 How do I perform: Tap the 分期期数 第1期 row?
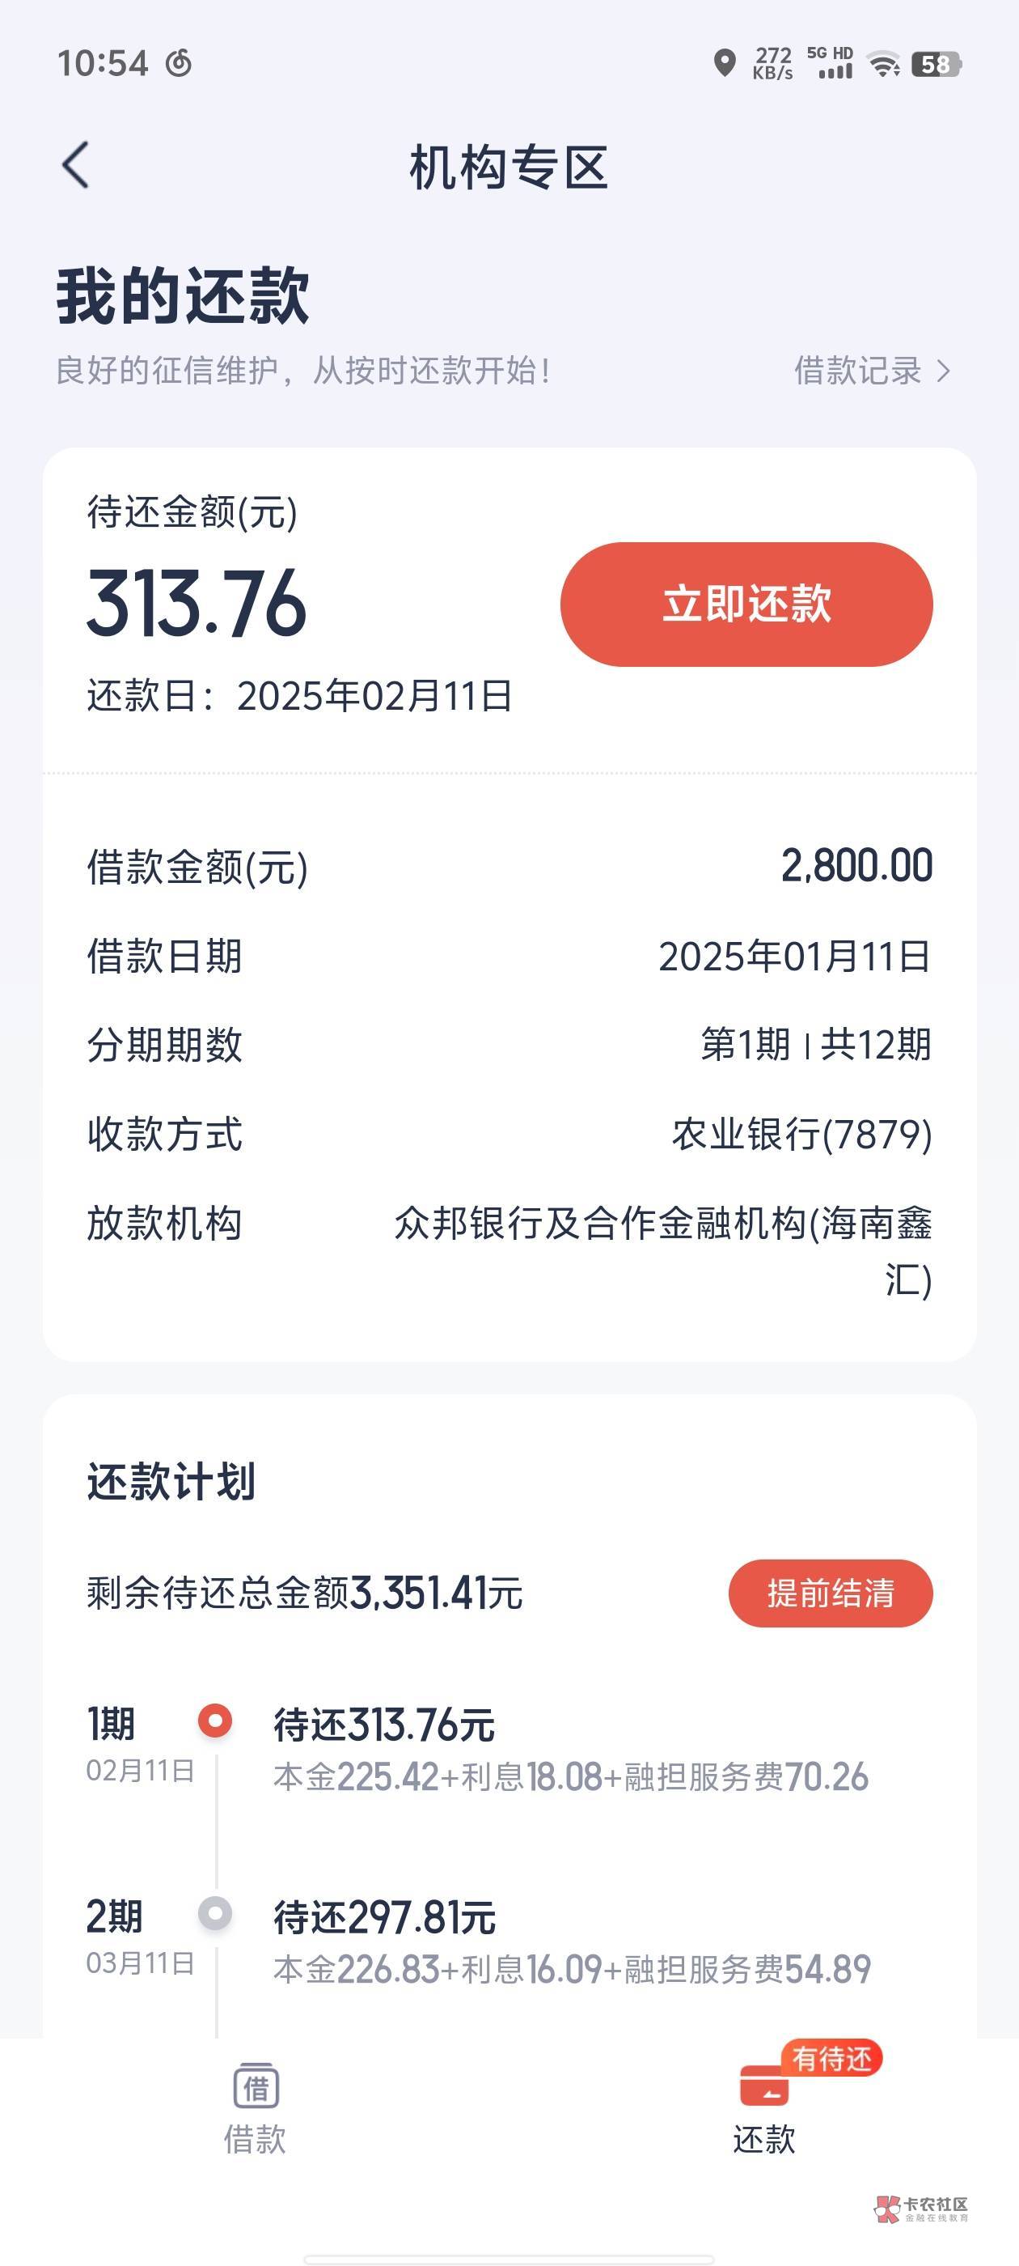click(x=509, y=1045)
